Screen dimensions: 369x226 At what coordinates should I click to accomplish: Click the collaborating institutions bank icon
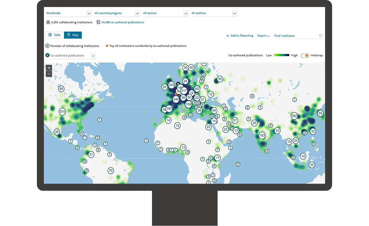coord(48,22)
